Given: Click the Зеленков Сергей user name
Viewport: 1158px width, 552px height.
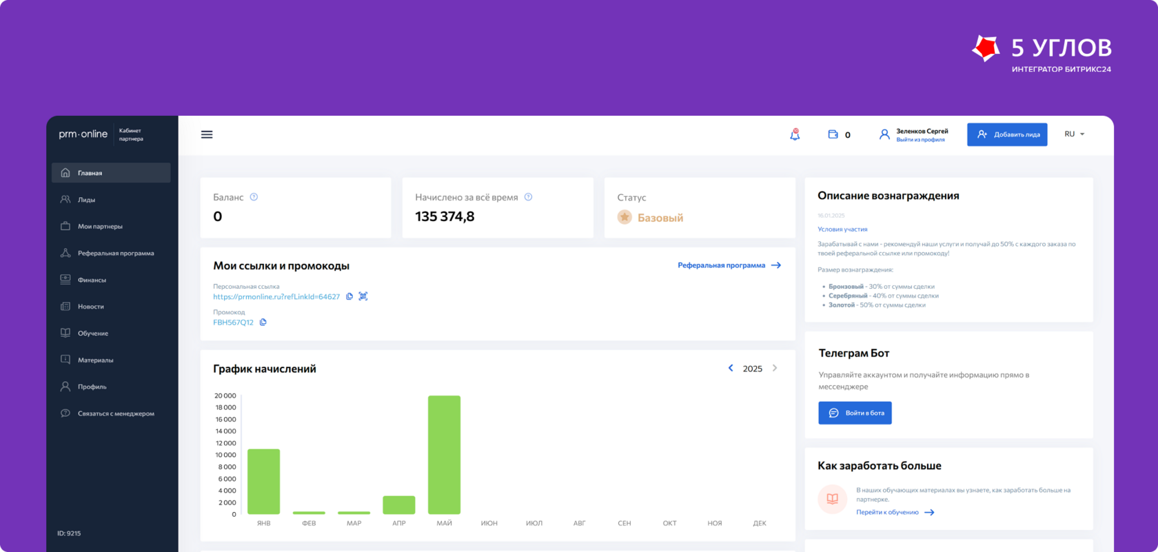Looking at the screenshot, I should [x=922, y=131].
